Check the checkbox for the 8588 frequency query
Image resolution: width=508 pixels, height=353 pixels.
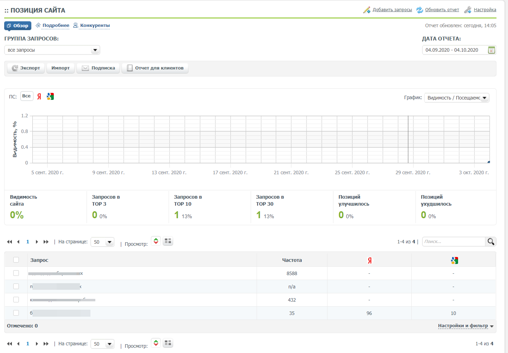coord(16,273)
